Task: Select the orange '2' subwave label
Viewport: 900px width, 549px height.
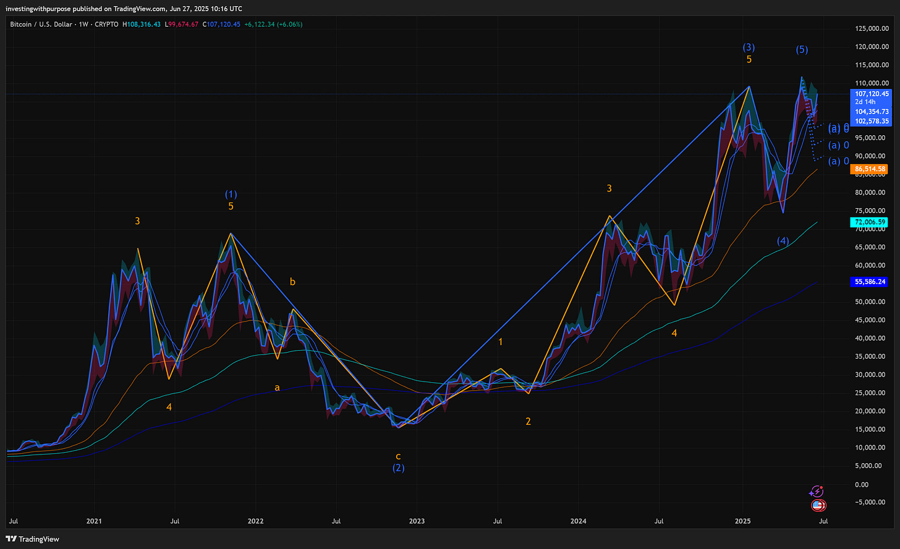Action: click(528, 421)
